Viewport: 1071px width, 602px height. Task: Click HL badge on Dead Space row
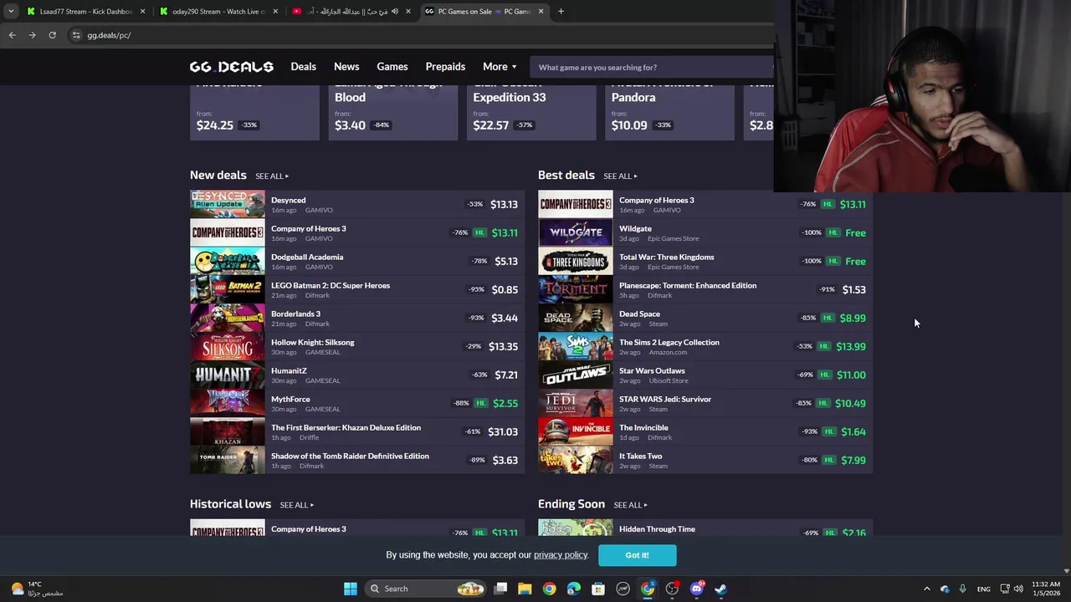click(828, 318)
